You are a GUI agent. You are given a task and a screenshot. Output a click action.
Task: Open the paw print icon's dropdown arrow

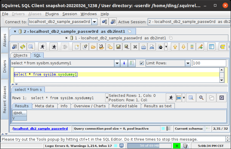[x=166, y=47]
